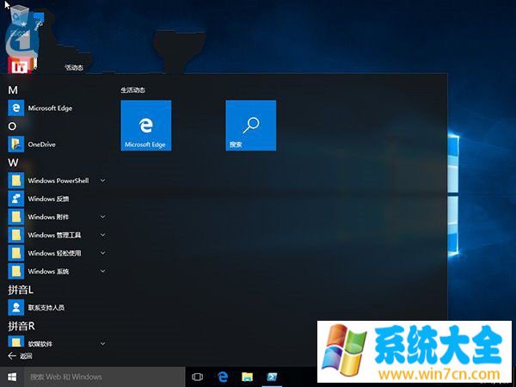516x387 pixels.
Task: Click the Windows 附件 folder icon
Action: coord(15,217)
